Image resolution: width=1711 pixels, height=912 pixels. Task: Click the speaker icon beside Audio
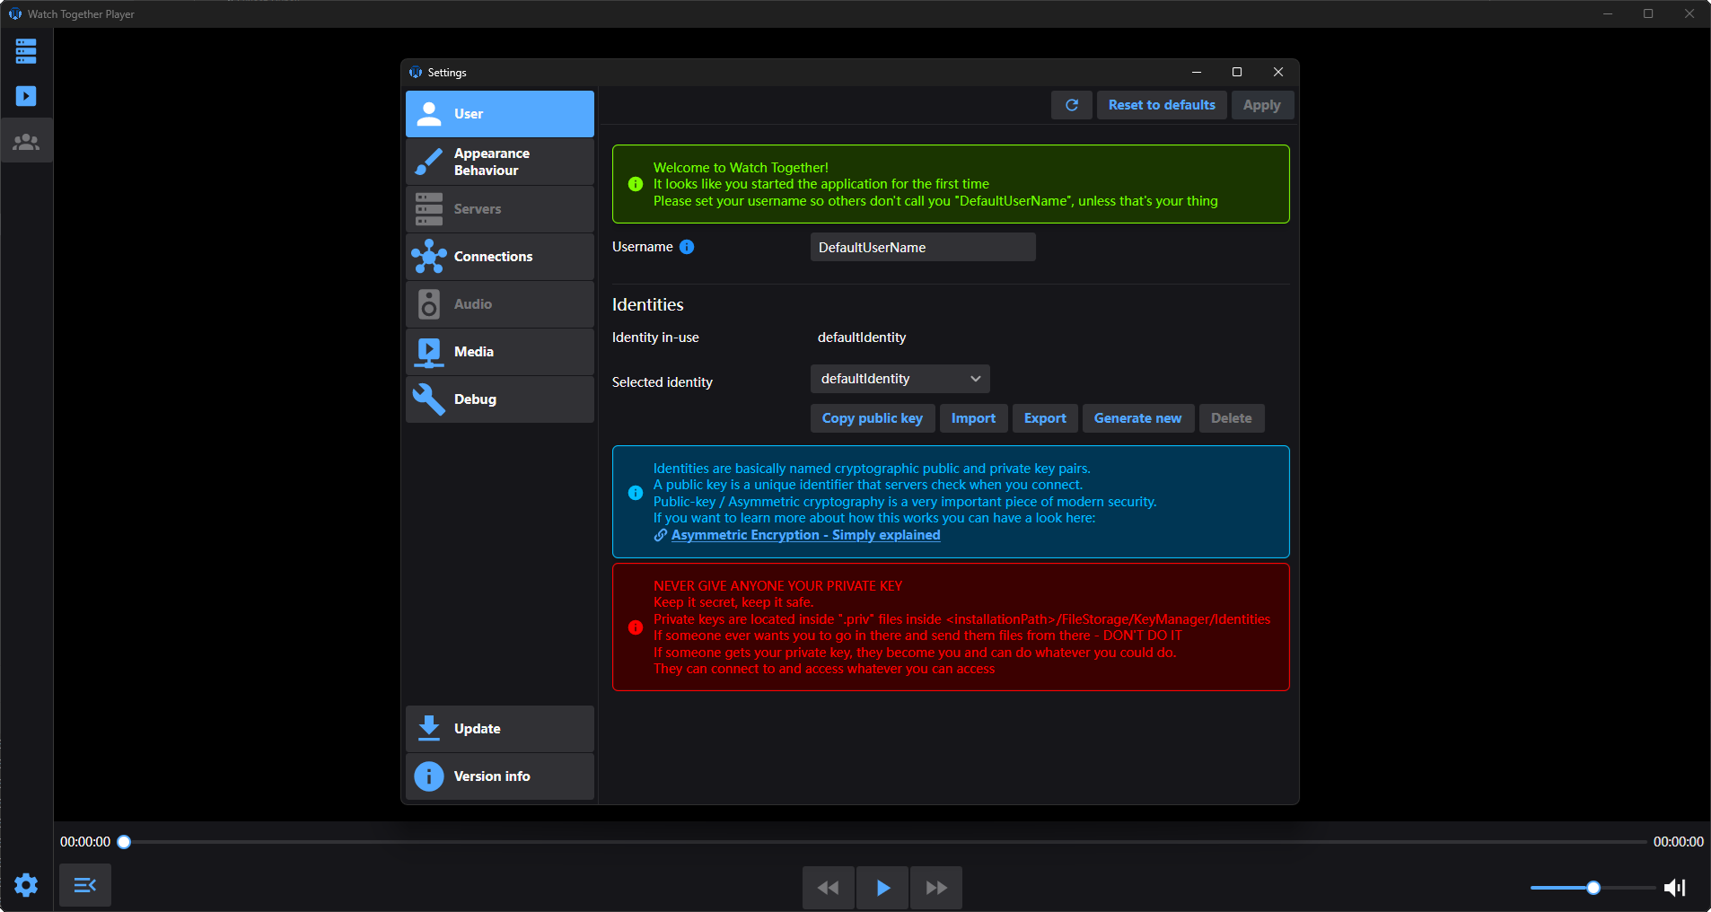pos(429,304)
